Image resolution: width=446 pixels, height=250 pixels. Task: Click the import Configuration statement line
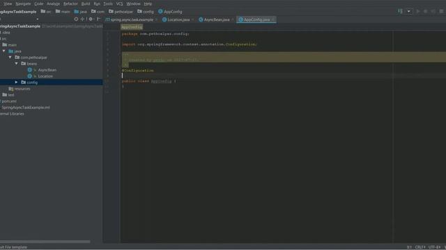(x=189, y=44)
